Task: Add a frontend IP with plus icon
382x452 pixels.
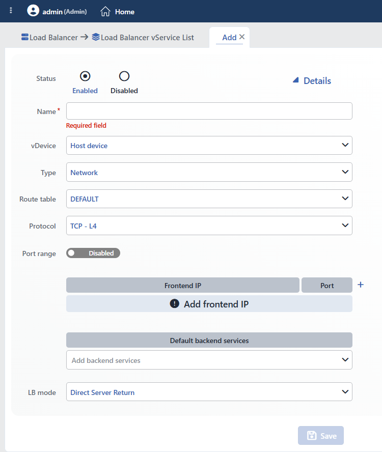Action: tap(361, 285)
